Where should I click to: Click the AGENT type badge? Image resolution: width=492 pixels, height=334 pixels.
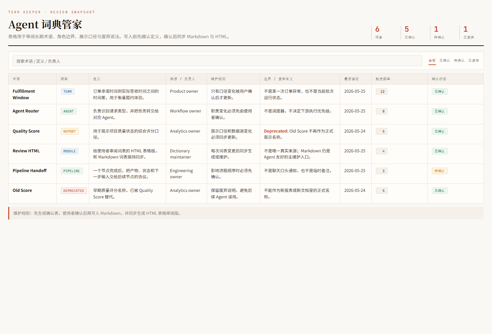[x=69, y=111]
